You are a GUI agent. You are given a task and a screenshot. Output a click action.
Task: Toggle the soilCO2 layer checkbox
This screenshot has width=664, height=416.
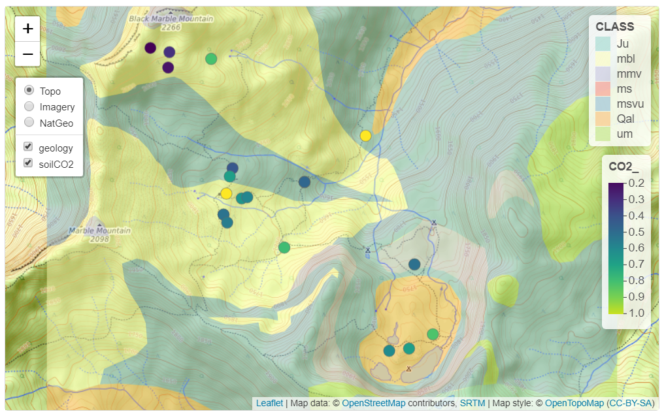[27, 163]
